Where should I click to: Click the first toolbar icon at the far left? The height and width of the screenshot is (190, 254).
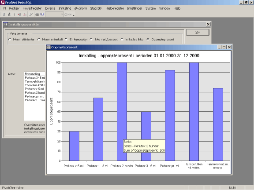tap(4, 15)
